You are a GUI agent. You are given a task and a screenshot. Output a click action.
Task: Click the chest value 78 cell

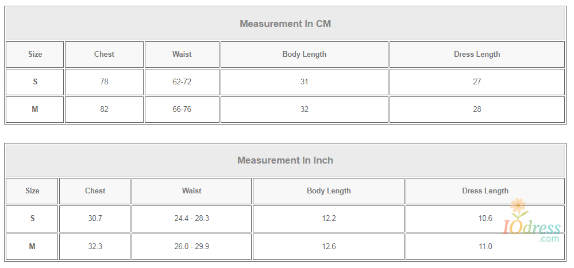point(104,82)
